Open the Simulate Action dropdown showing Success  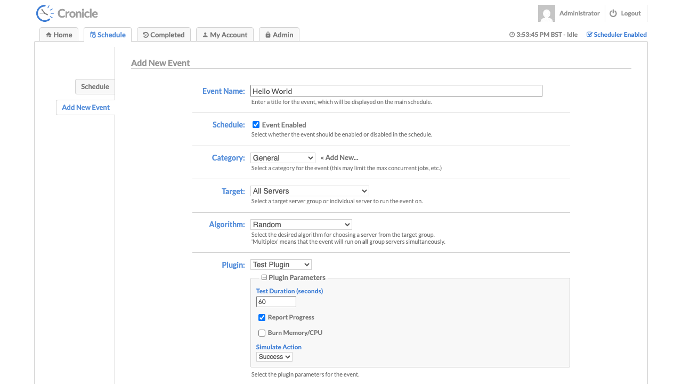[274, 357]
